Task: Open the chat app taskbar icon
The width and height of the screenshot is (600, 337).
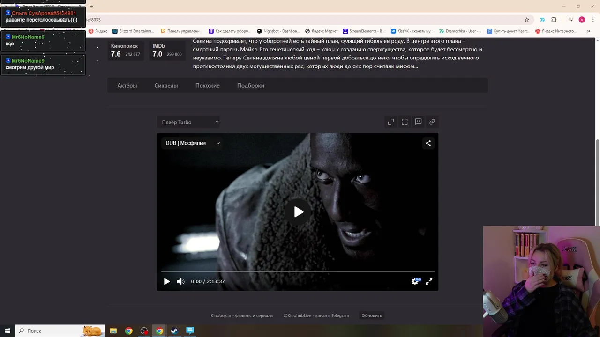Action: [x=190, y=330]
